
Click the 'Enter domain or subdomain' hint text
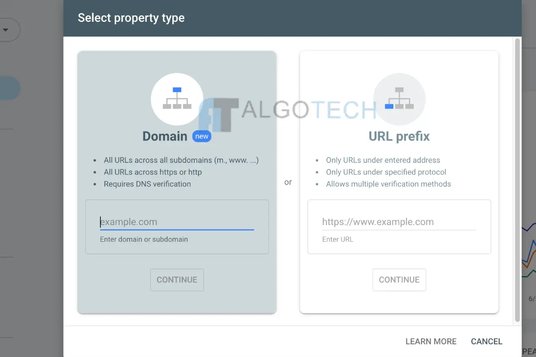pyautogui.click(x=144, y=239)
